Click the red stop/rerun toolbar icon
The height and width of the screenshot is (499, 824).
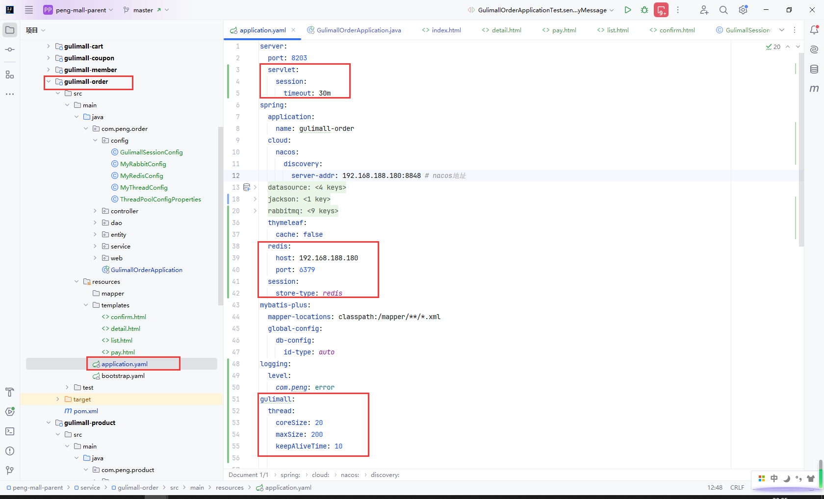coord(661,10)
